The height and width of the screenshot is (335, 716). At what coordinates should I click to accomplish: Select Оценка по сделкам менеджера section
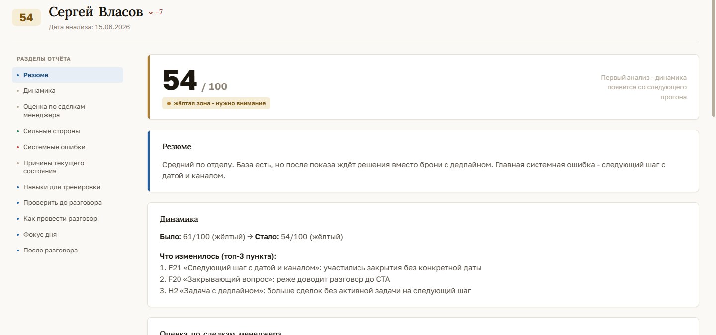[x=68, y=111]
